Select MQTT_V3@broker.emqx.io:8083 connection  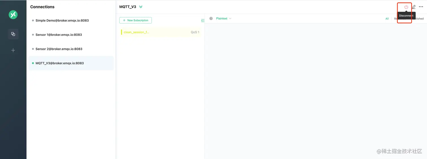click(x=71, y=63)
